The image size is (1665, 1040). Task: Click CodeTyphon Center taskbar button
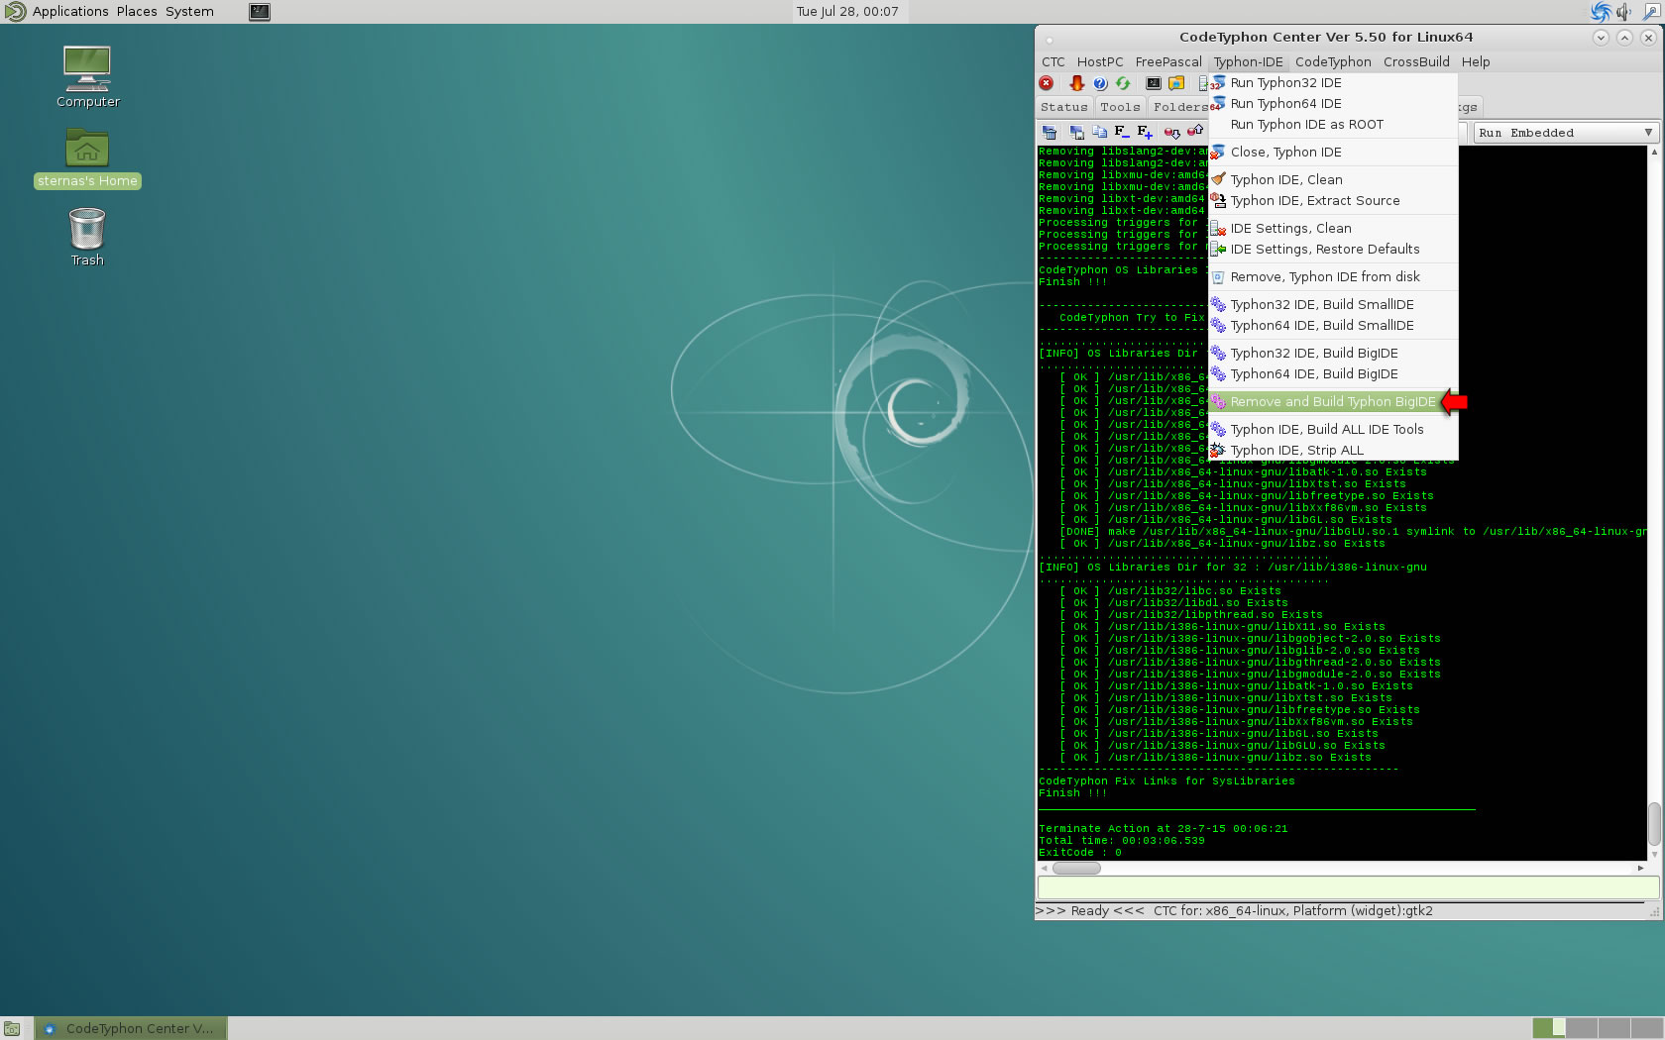[x=131, y=1028]
